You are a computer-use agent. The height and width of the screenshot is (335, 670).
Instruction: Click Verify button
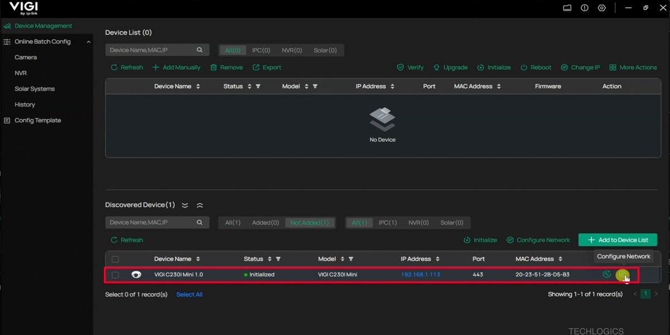410,68
